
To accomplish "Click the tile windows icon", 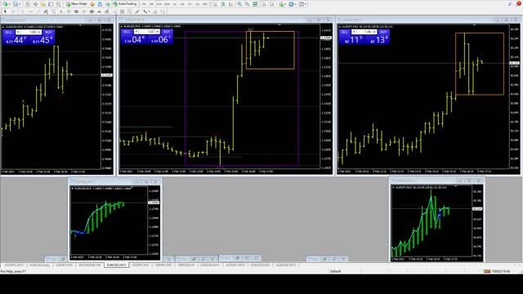I will [x=255, y=4].
